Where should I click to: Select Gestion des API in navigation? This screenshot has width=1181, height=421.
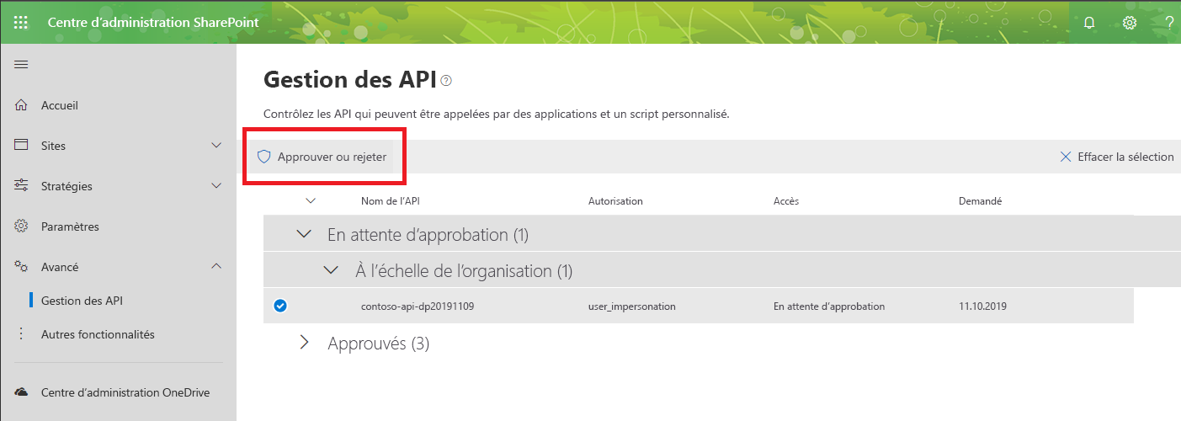(x=82, y=301)
